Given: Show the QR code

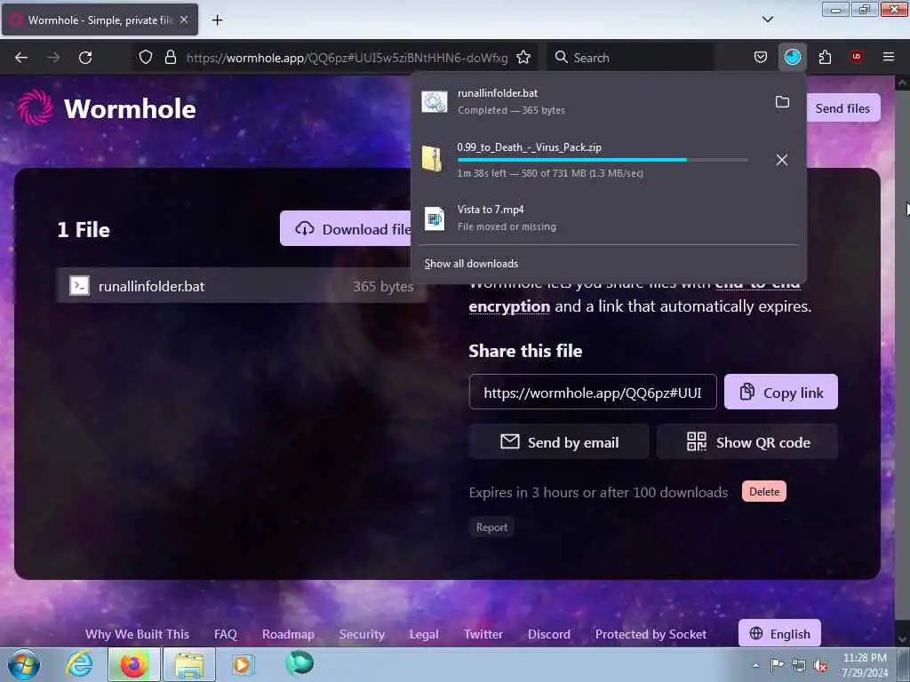Looking at the screenshot, I should [747, 442].
